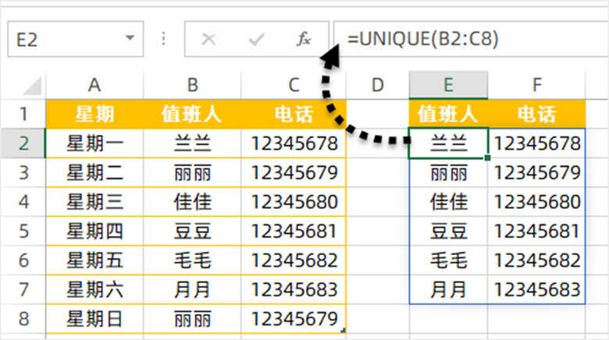Select column A header
The image size is (609, 340).
point(94,85)
